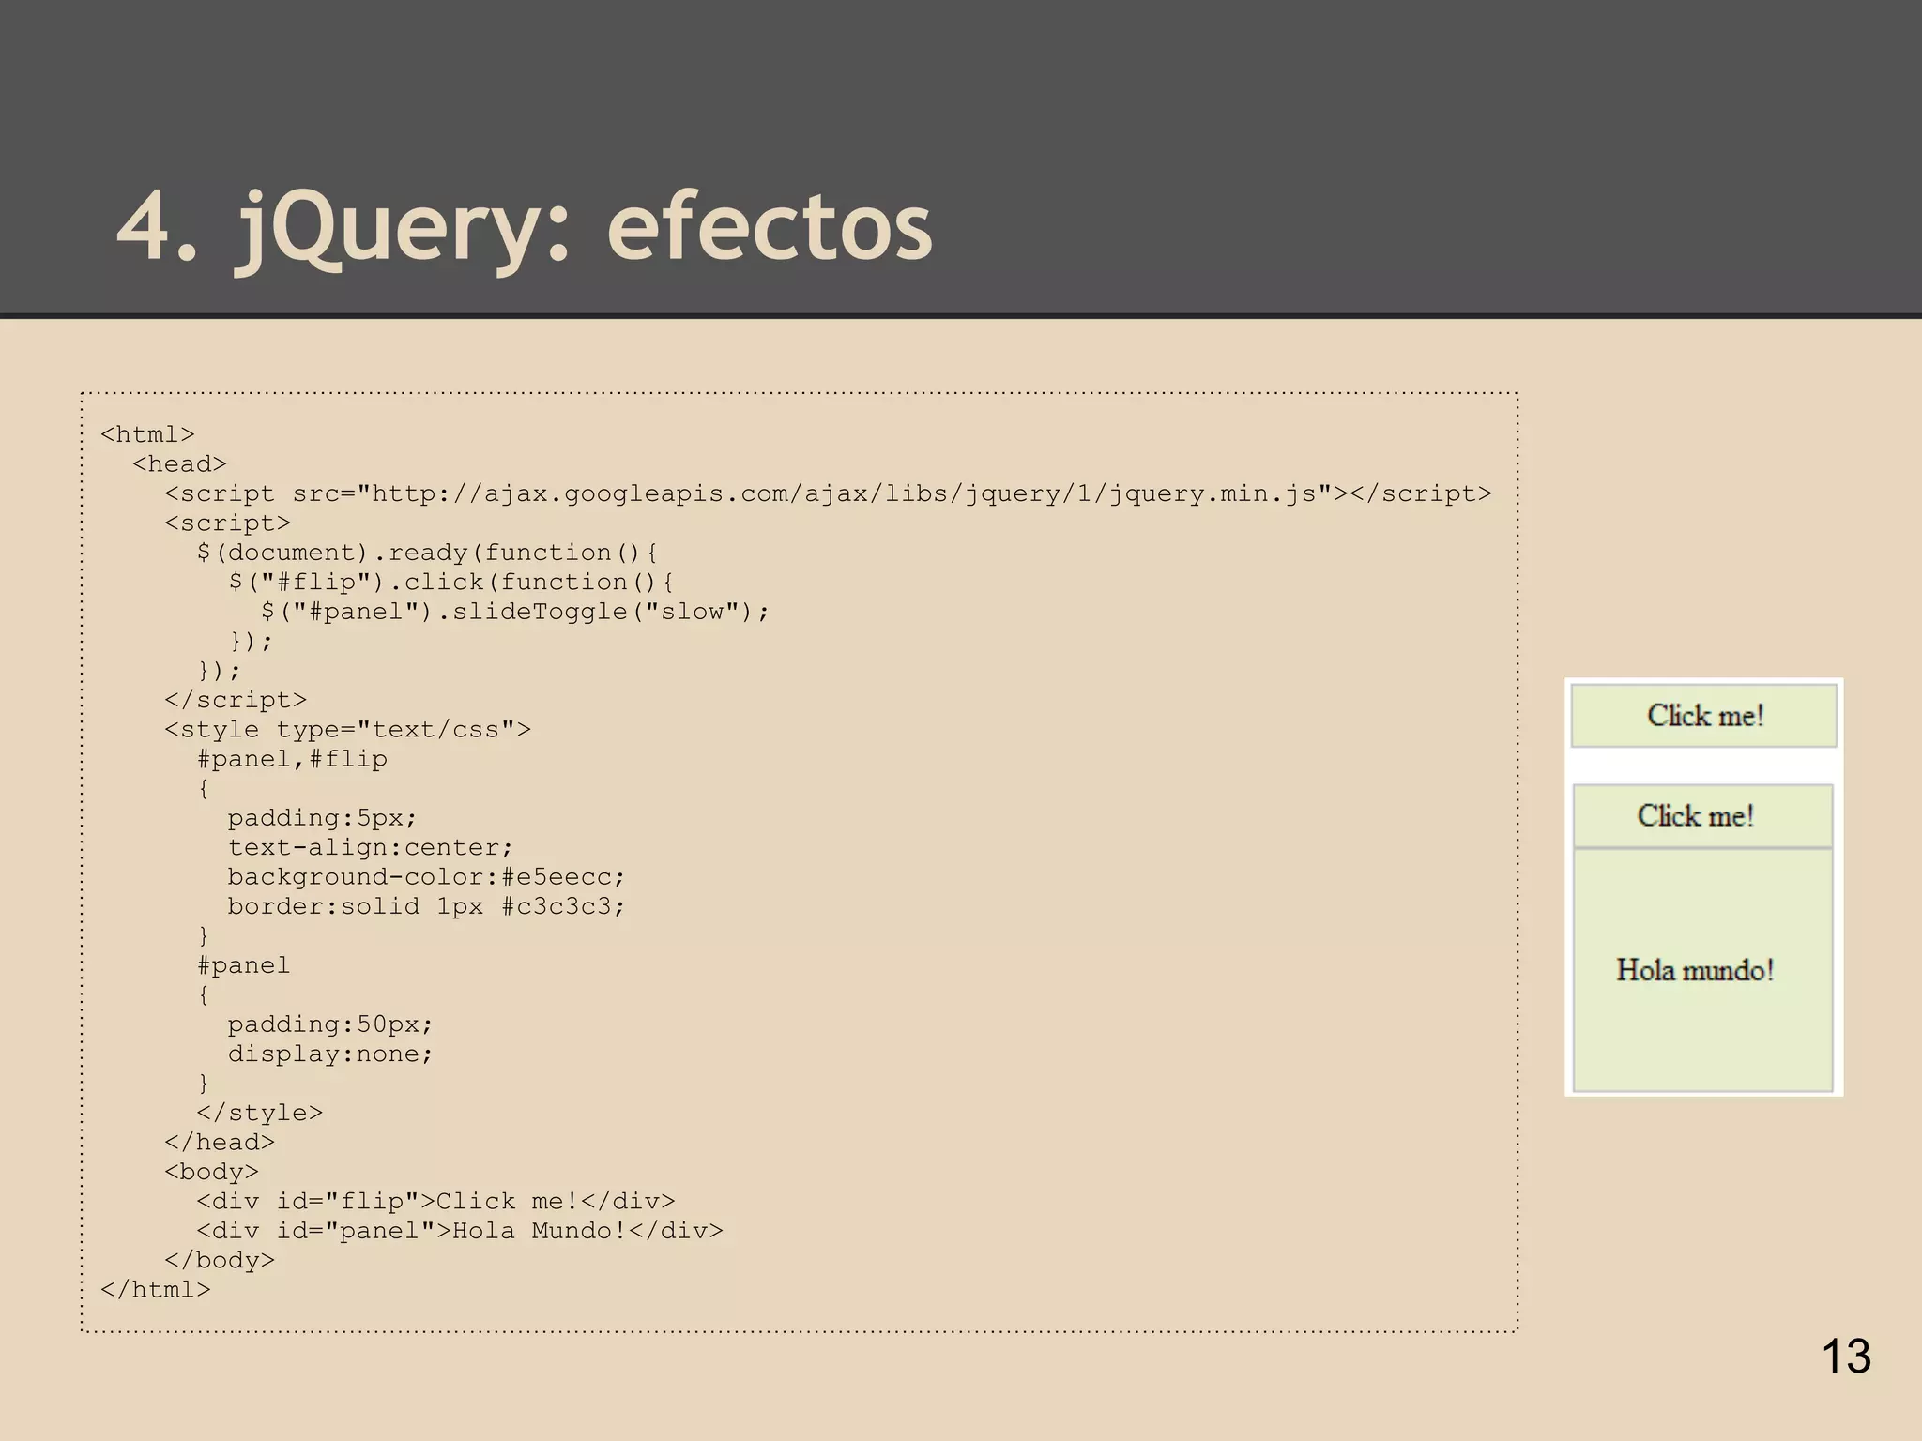Click the "<body>" opening tag line

tap(211, 1172)
